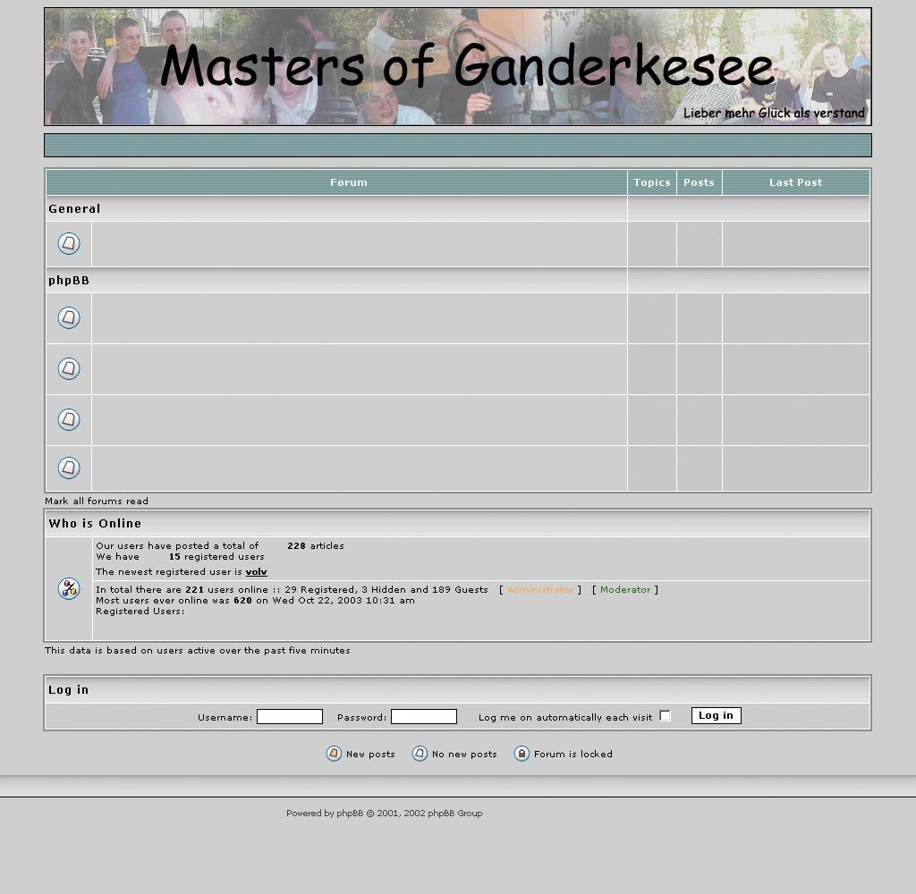Click '228 articles' statistic text
This screenshot has width=916, height=894.
point(316,545)
